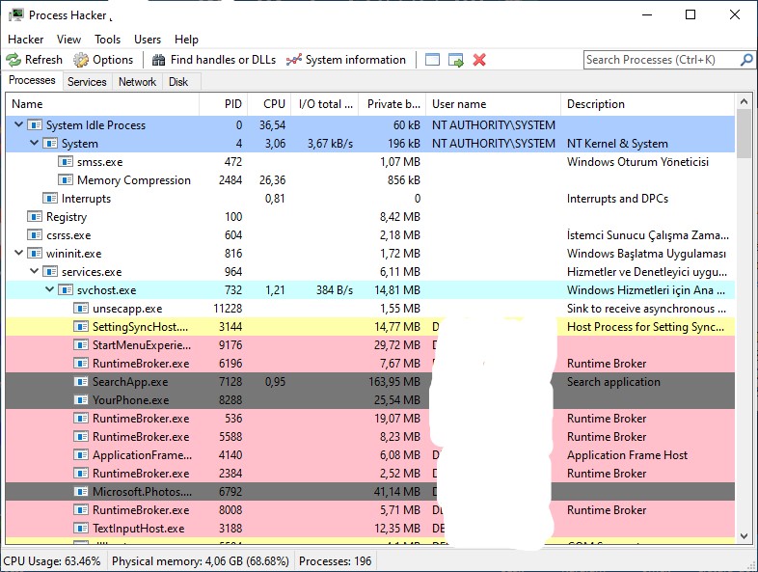The height and width of the screenshot is (572, 758).
Task: Select the RuntimeBroker.exe PID 536 row
Action: click(x=370, y=419)
